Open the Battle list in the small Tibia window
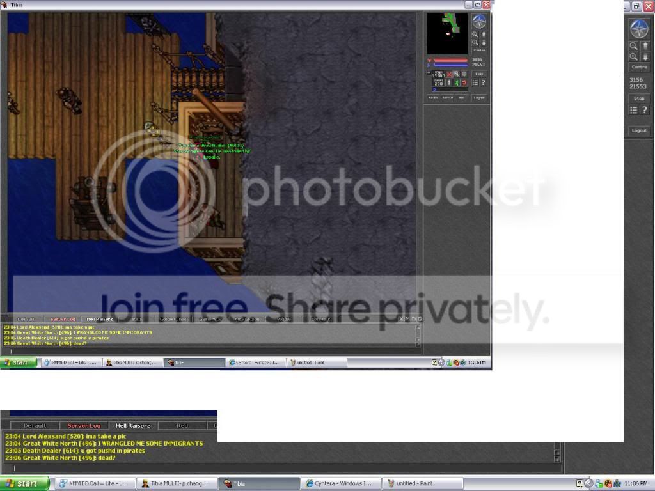655x491 pixels. (448, 98)
